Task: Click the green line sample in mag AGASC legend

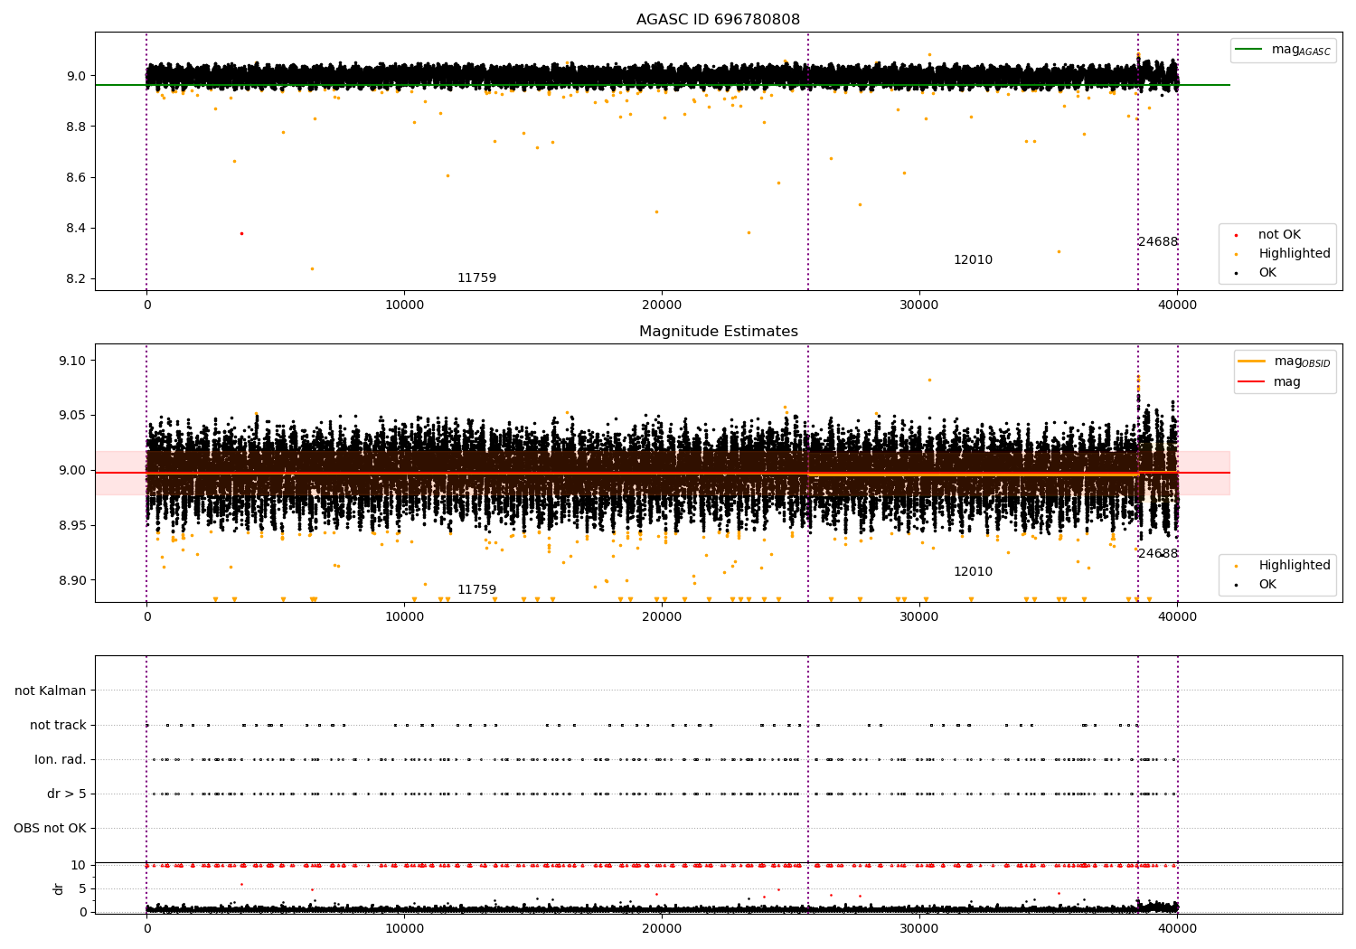Action: pos(1249,50)
